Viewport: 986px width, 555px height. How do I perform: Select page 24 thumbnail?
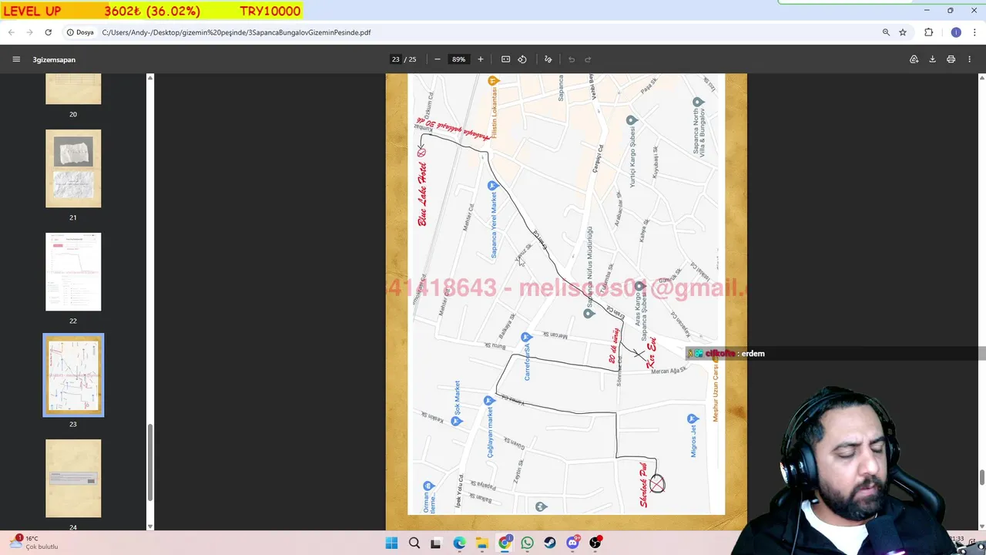[73, 478]
